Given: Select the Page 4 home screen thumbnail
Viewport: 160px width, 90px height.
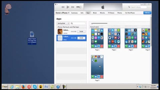Looking at the screenshot, I should [146, 38].
